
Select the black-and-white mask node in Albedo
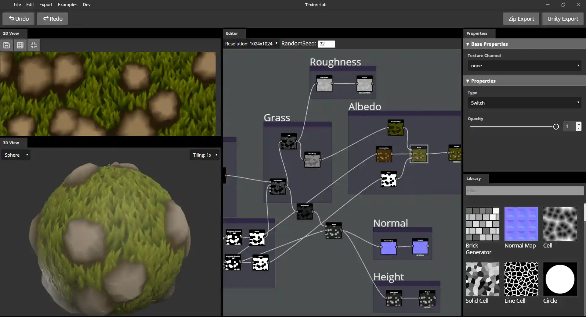click(x=389, y=179)
